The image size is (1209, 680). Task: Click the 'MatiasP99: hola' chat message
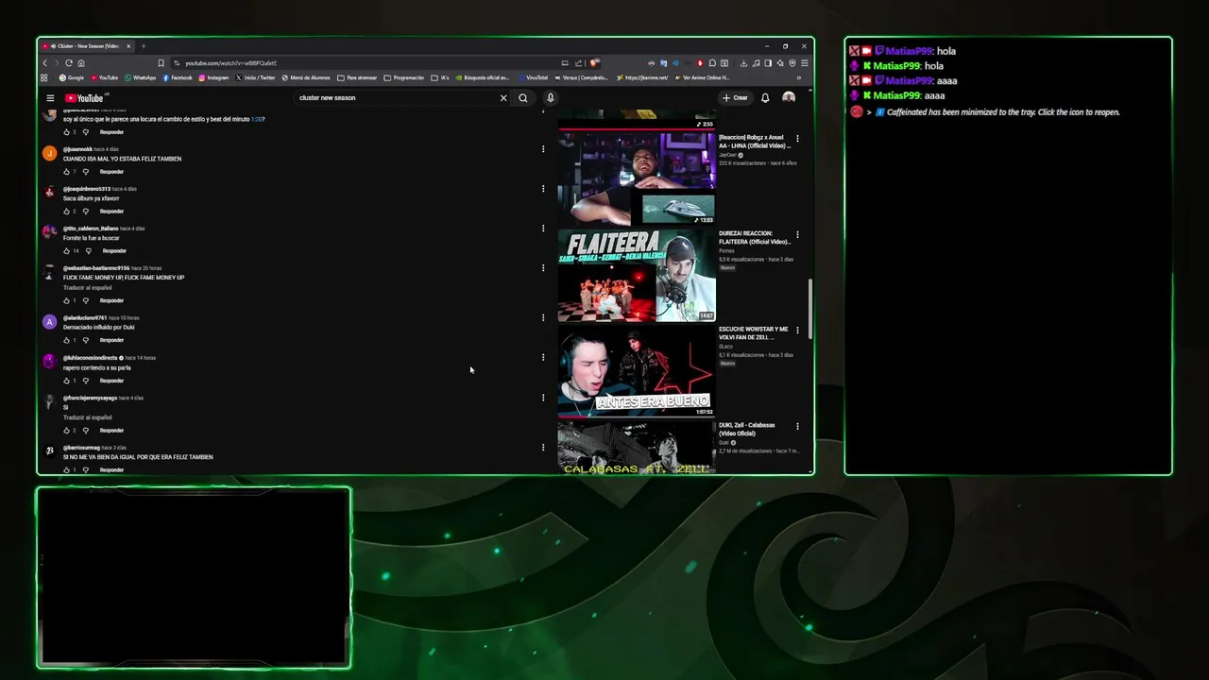coord(902,51)
